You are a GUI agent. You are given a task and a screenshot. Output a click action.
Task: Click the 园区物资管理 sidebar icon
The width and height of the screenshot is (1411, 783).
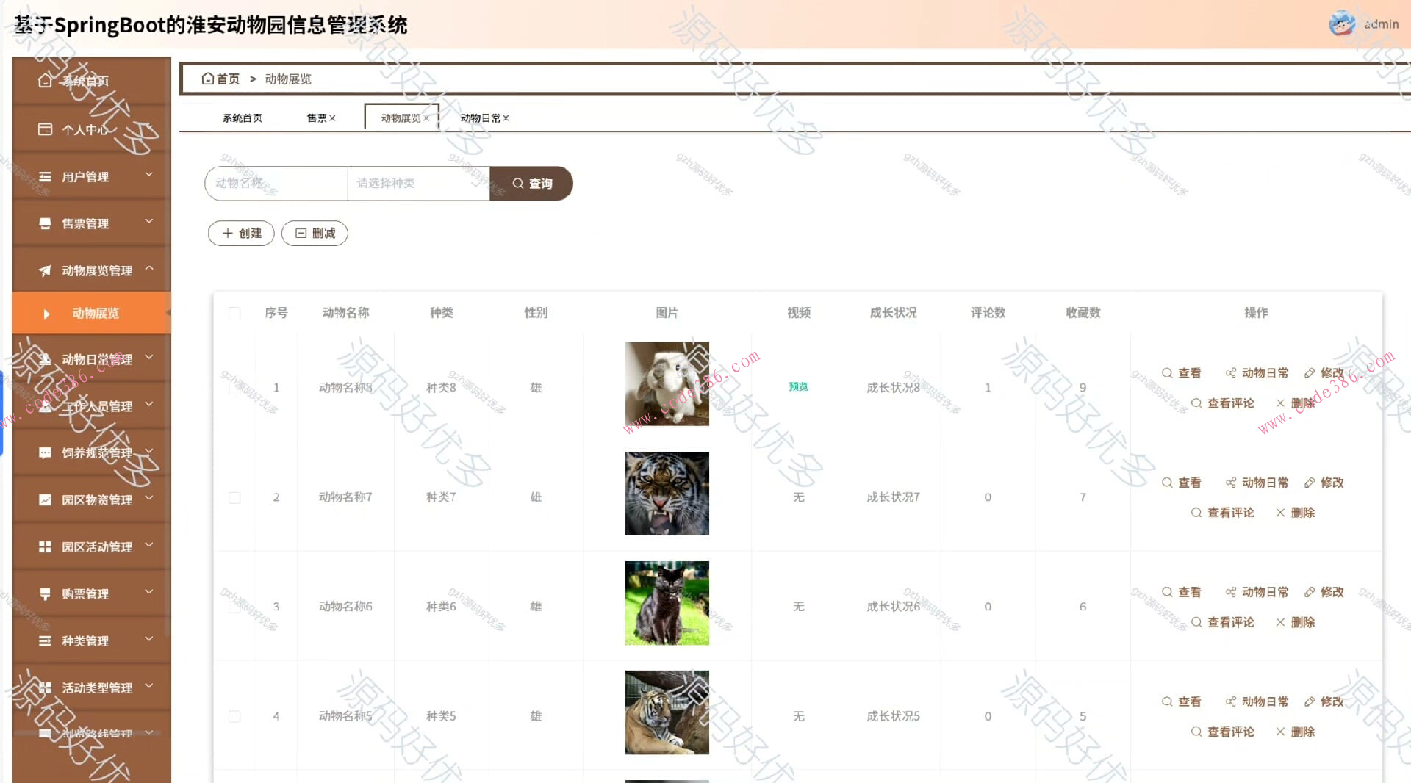tap(44, 500)
